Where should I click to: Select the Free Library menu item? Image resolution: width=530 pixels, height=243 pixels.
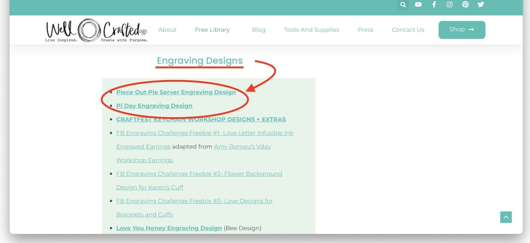click(x=212, y=30)
